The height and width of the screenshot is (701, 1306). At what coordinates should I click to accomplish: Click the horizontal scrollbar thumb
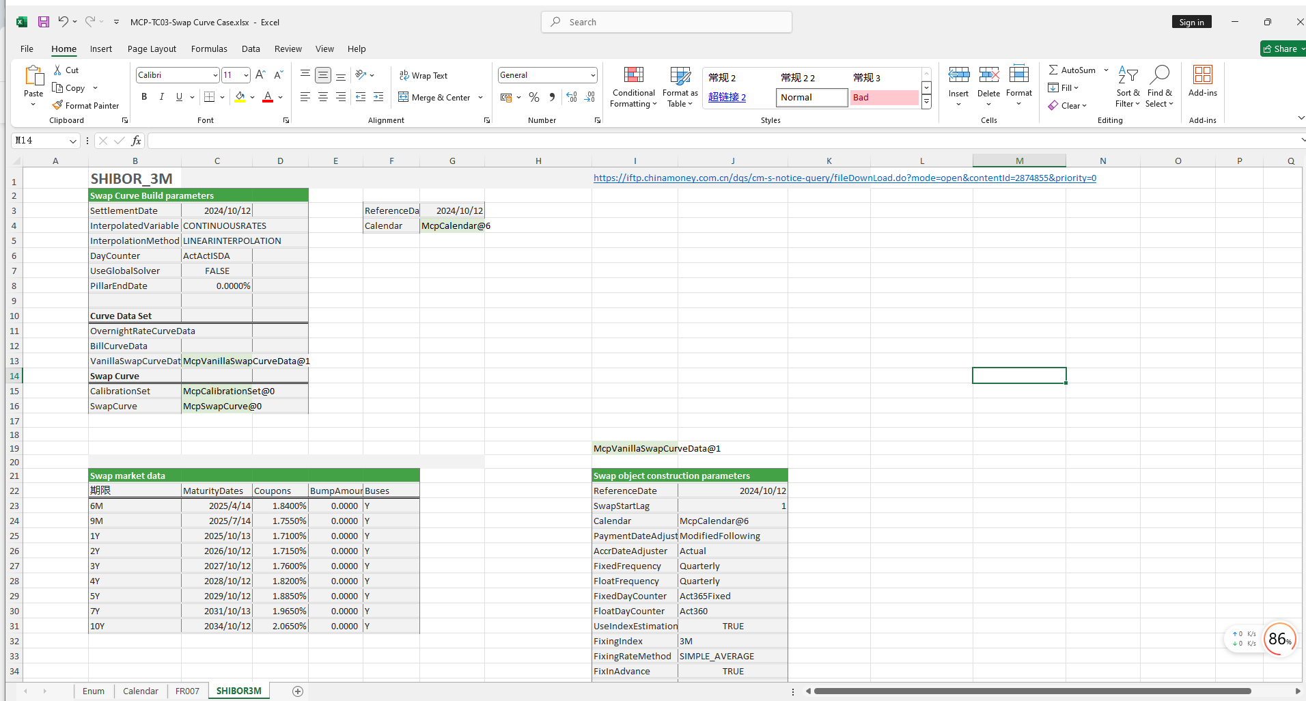[1032, 691]
